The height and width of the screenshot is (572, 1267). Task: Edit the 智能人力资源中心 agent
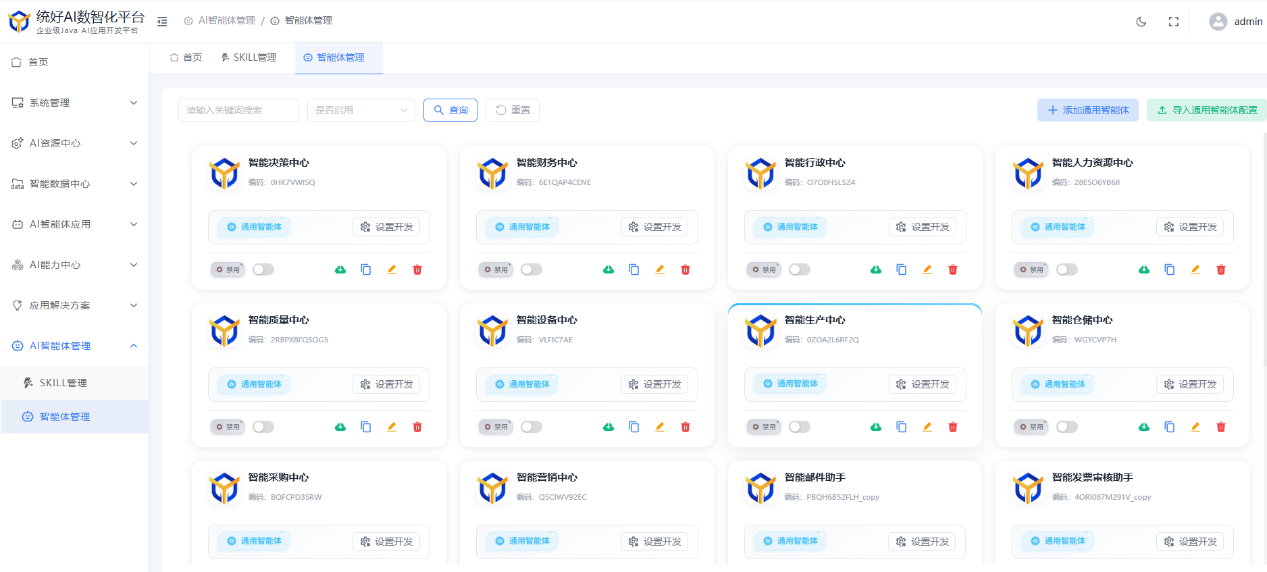1195,269
